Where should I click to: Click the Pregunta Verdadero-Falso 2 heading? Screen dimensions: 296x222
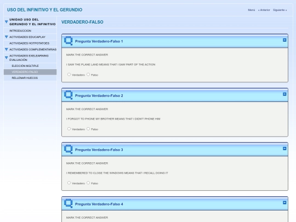[x=99, y=96]
